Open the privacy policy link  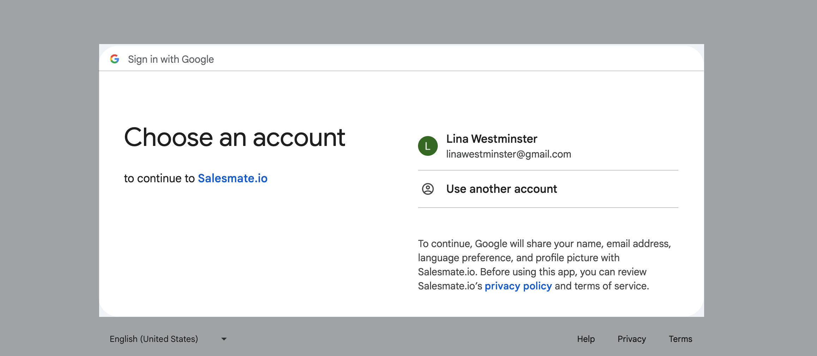[x=518, y=286]
